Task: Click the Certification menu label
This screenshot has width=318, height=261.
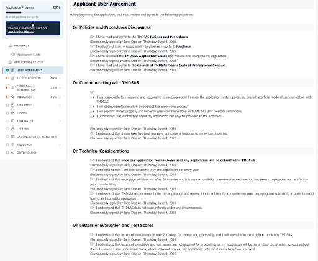Action: (27, 153)
